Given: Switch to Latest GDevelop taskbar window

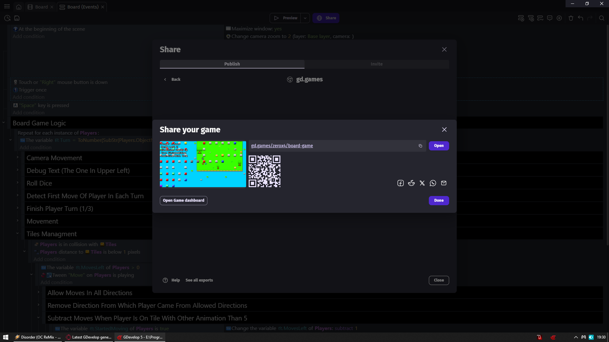Looking at the screenshot, I should (x=89, y=337).
